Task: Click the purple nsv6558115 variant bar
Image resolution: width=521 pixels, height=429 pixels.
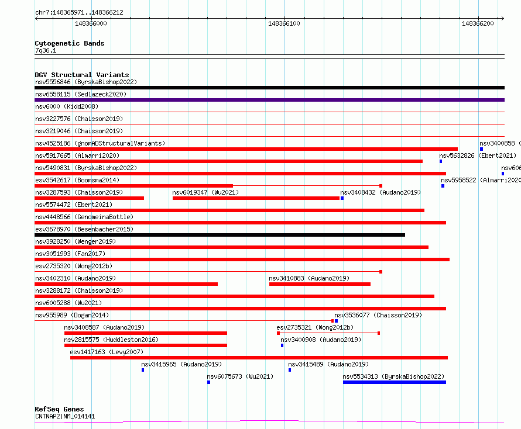Action: coord(269,100)
